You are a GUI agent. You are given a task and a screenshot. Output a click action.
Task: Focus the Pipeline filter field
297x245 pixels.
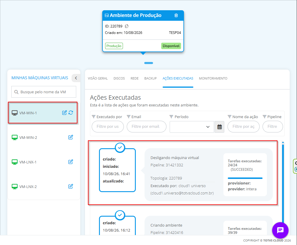tap(272, 127)
